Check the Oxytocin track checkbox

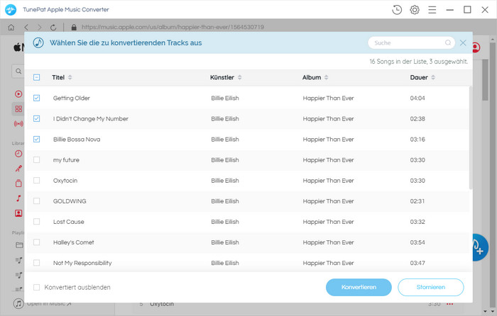click(36, 180)
